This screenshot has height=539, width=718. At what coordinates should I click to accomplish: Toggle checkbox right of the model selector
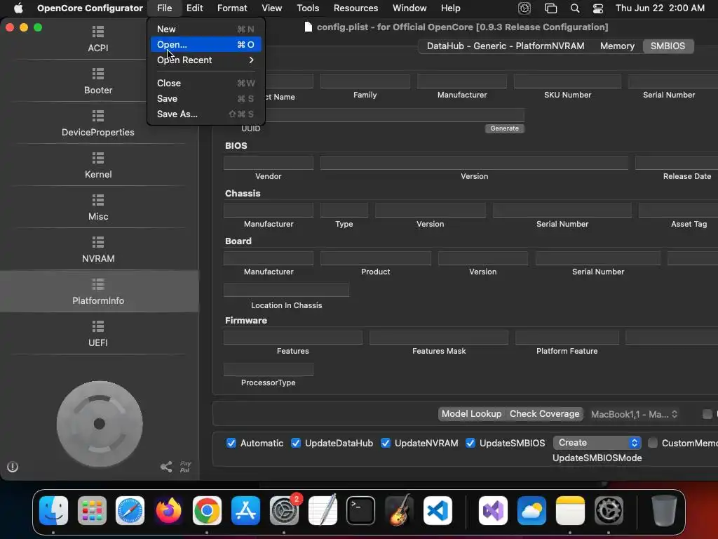707,414
